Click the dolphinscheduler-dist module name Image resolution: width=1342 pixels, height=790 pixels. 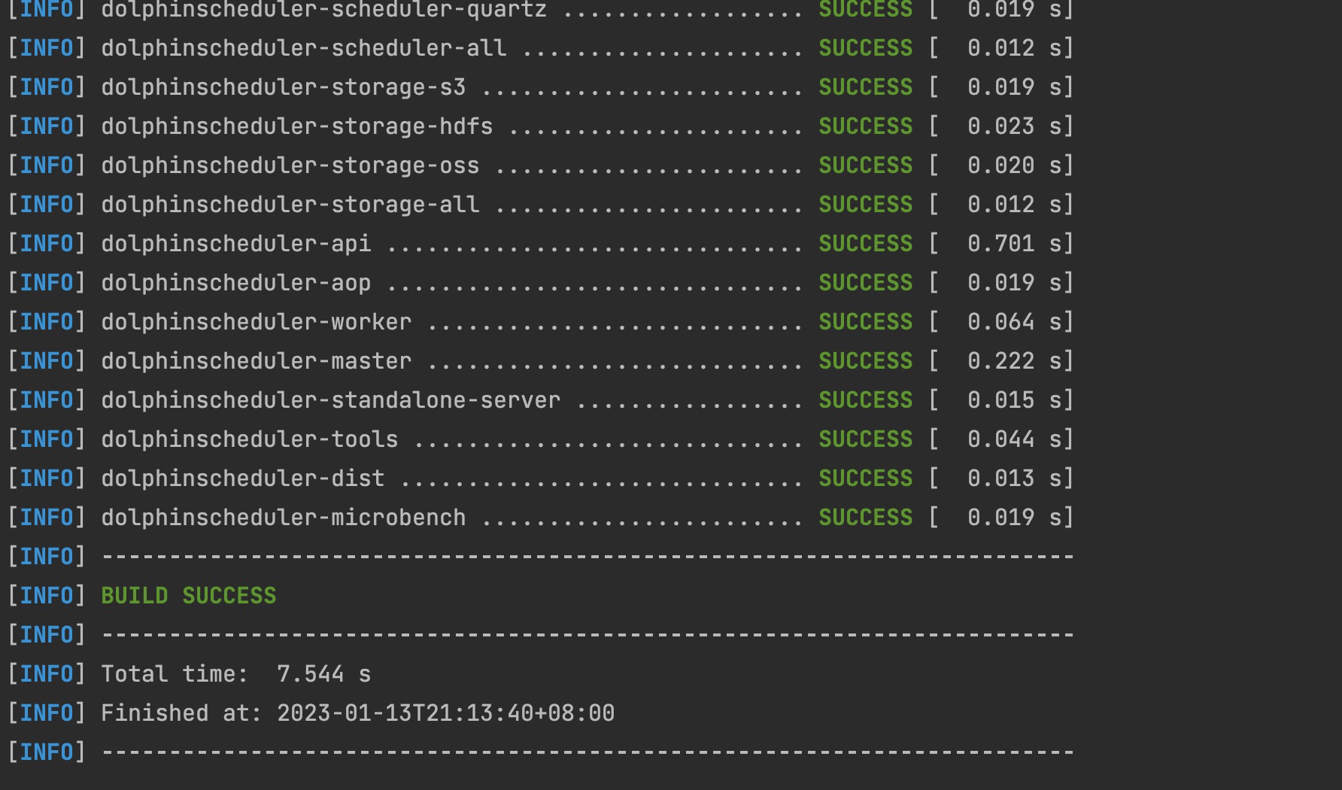[x=243, y=479]
